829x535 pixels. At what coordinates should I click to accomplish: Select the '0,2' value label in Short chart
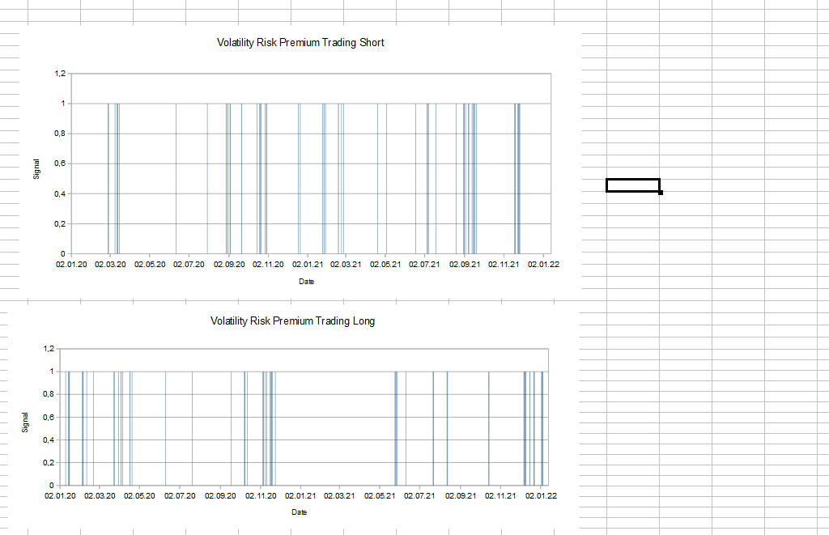pyautogui.click(x=60, y=223)
